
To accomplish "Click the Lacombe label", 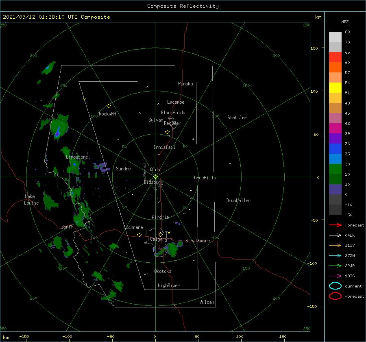I will (176, 102).
